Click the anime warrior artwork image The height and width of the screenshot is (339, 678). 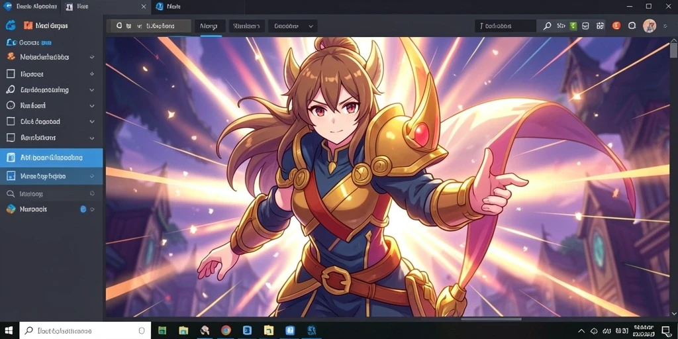[x=388, y=176]
